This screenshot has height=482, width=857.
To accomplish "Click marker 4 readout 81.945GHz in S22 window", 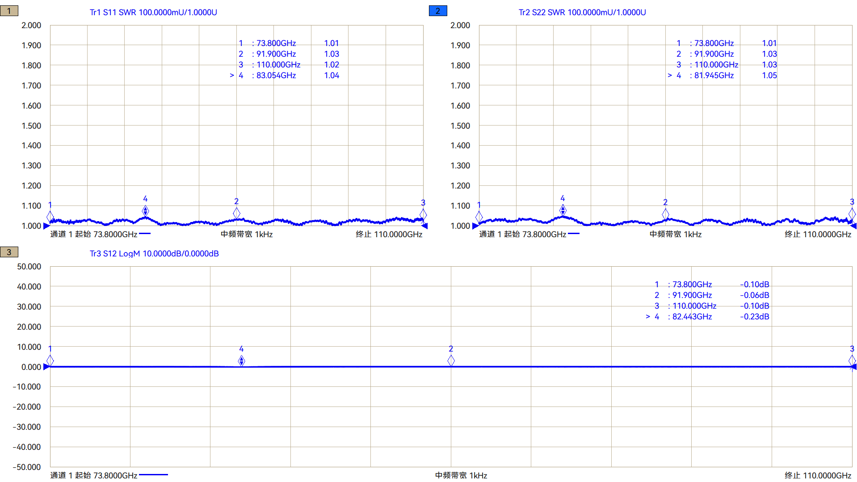I will pos(714,75).
